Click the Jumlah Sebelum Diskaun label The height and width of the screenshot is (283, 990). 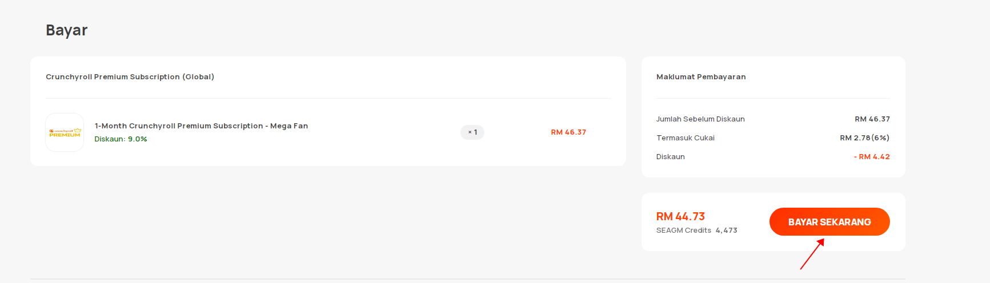[700, 119]
